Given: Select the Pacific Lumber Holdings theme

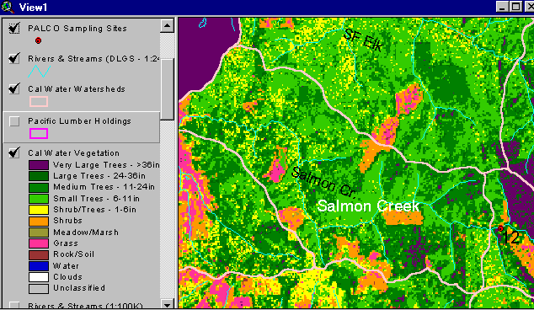Looking at the screenshot, I should tap(79, 121).
